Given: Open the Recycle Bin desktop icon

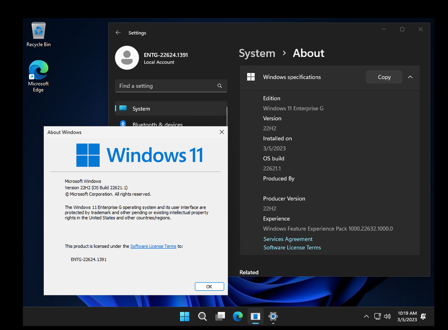Looking at the screenshot, I should pos(38,34).
